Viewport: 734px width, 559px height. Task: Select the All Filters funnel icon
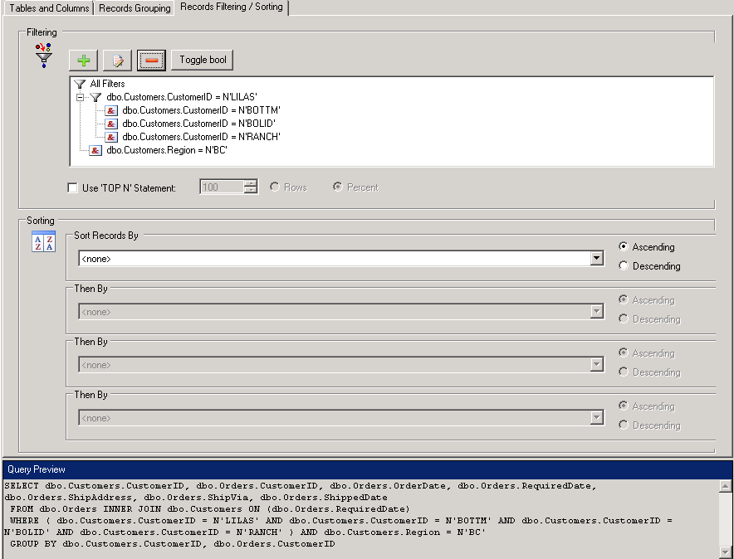tap(80, 84)
